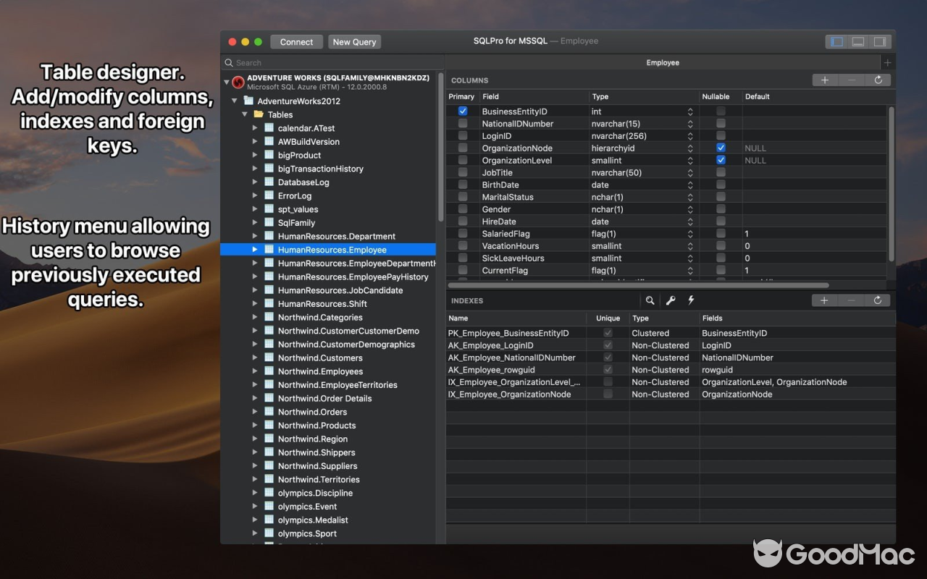Open a New Query
Image resolution: width=927 pixels, height=579 pixels.
coord(354,41)
